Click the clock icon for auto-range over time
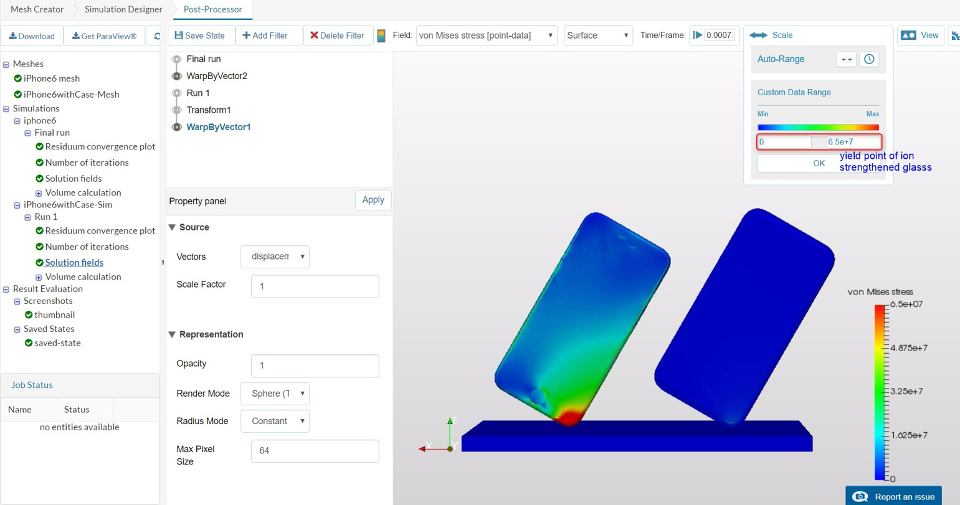 [x=869, y=59]
